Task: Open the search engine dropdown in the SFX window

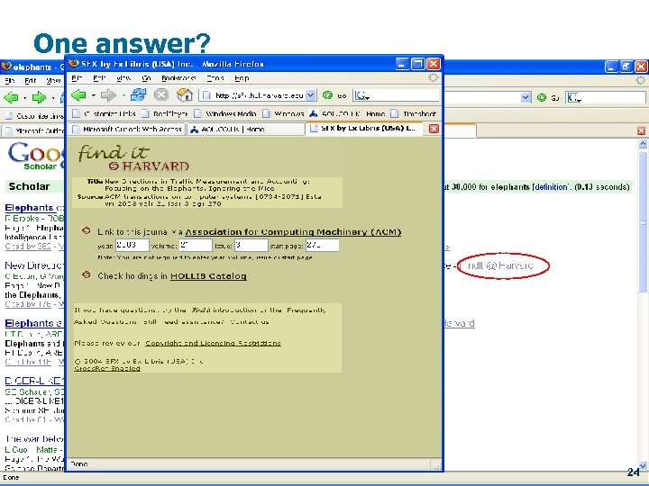Action: pos(362,96)
